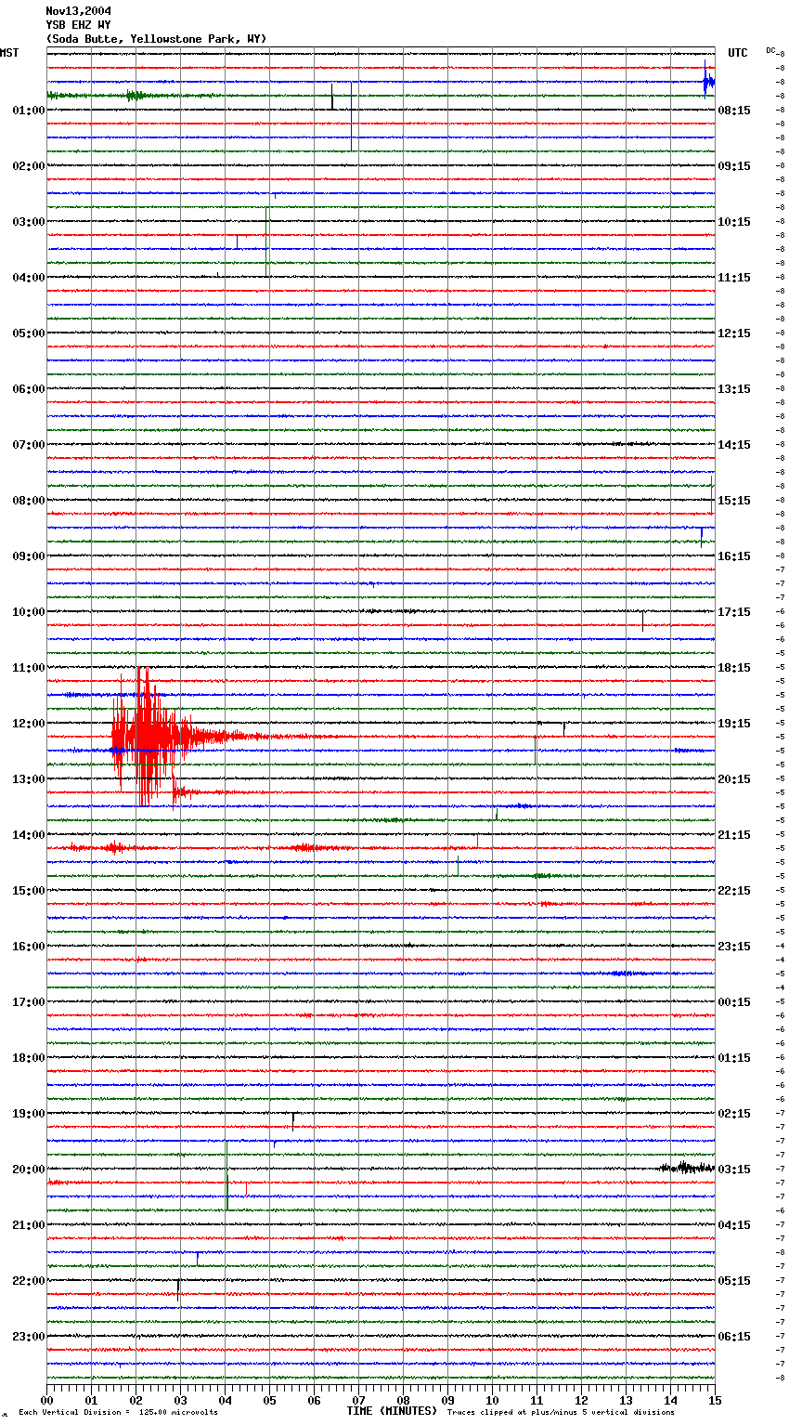Select the 04:00 MST time label
Screen dimensions: 789x1425
pyautogui.click(x=29, y=278)
